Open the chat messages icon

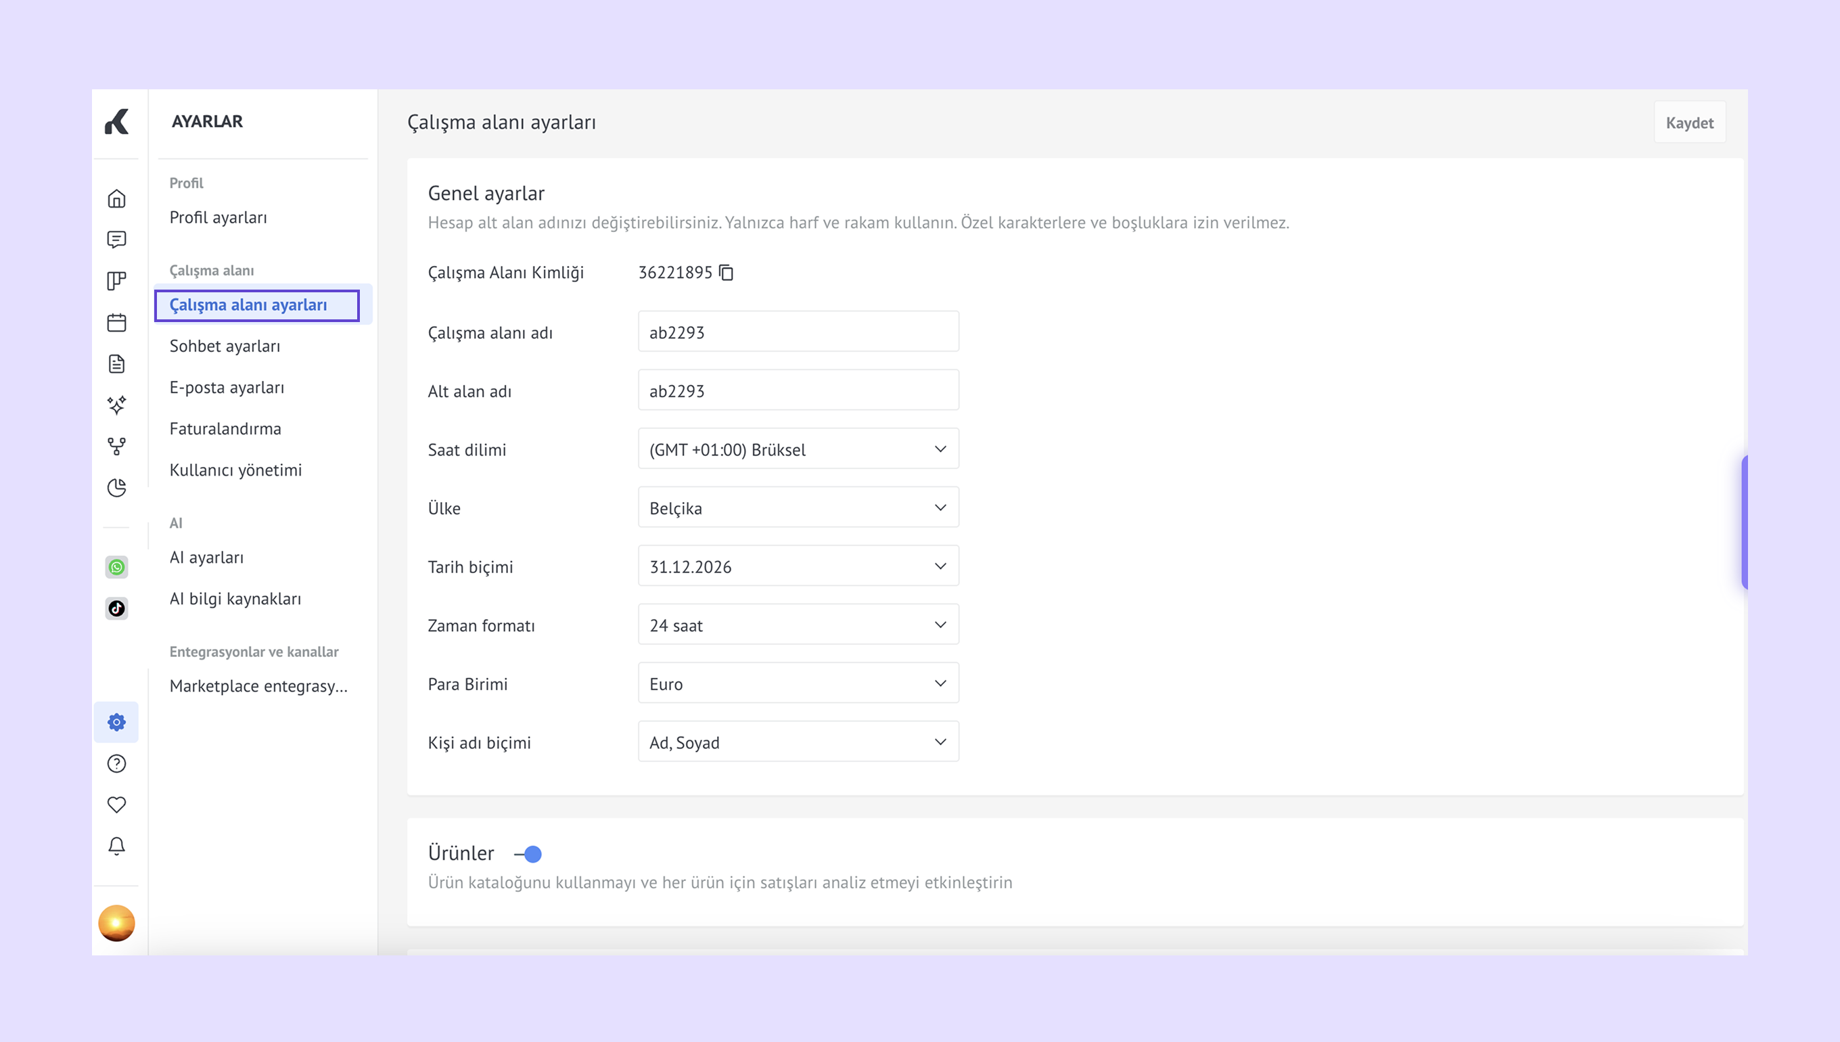pyautogui.click(x=116, y=240)
